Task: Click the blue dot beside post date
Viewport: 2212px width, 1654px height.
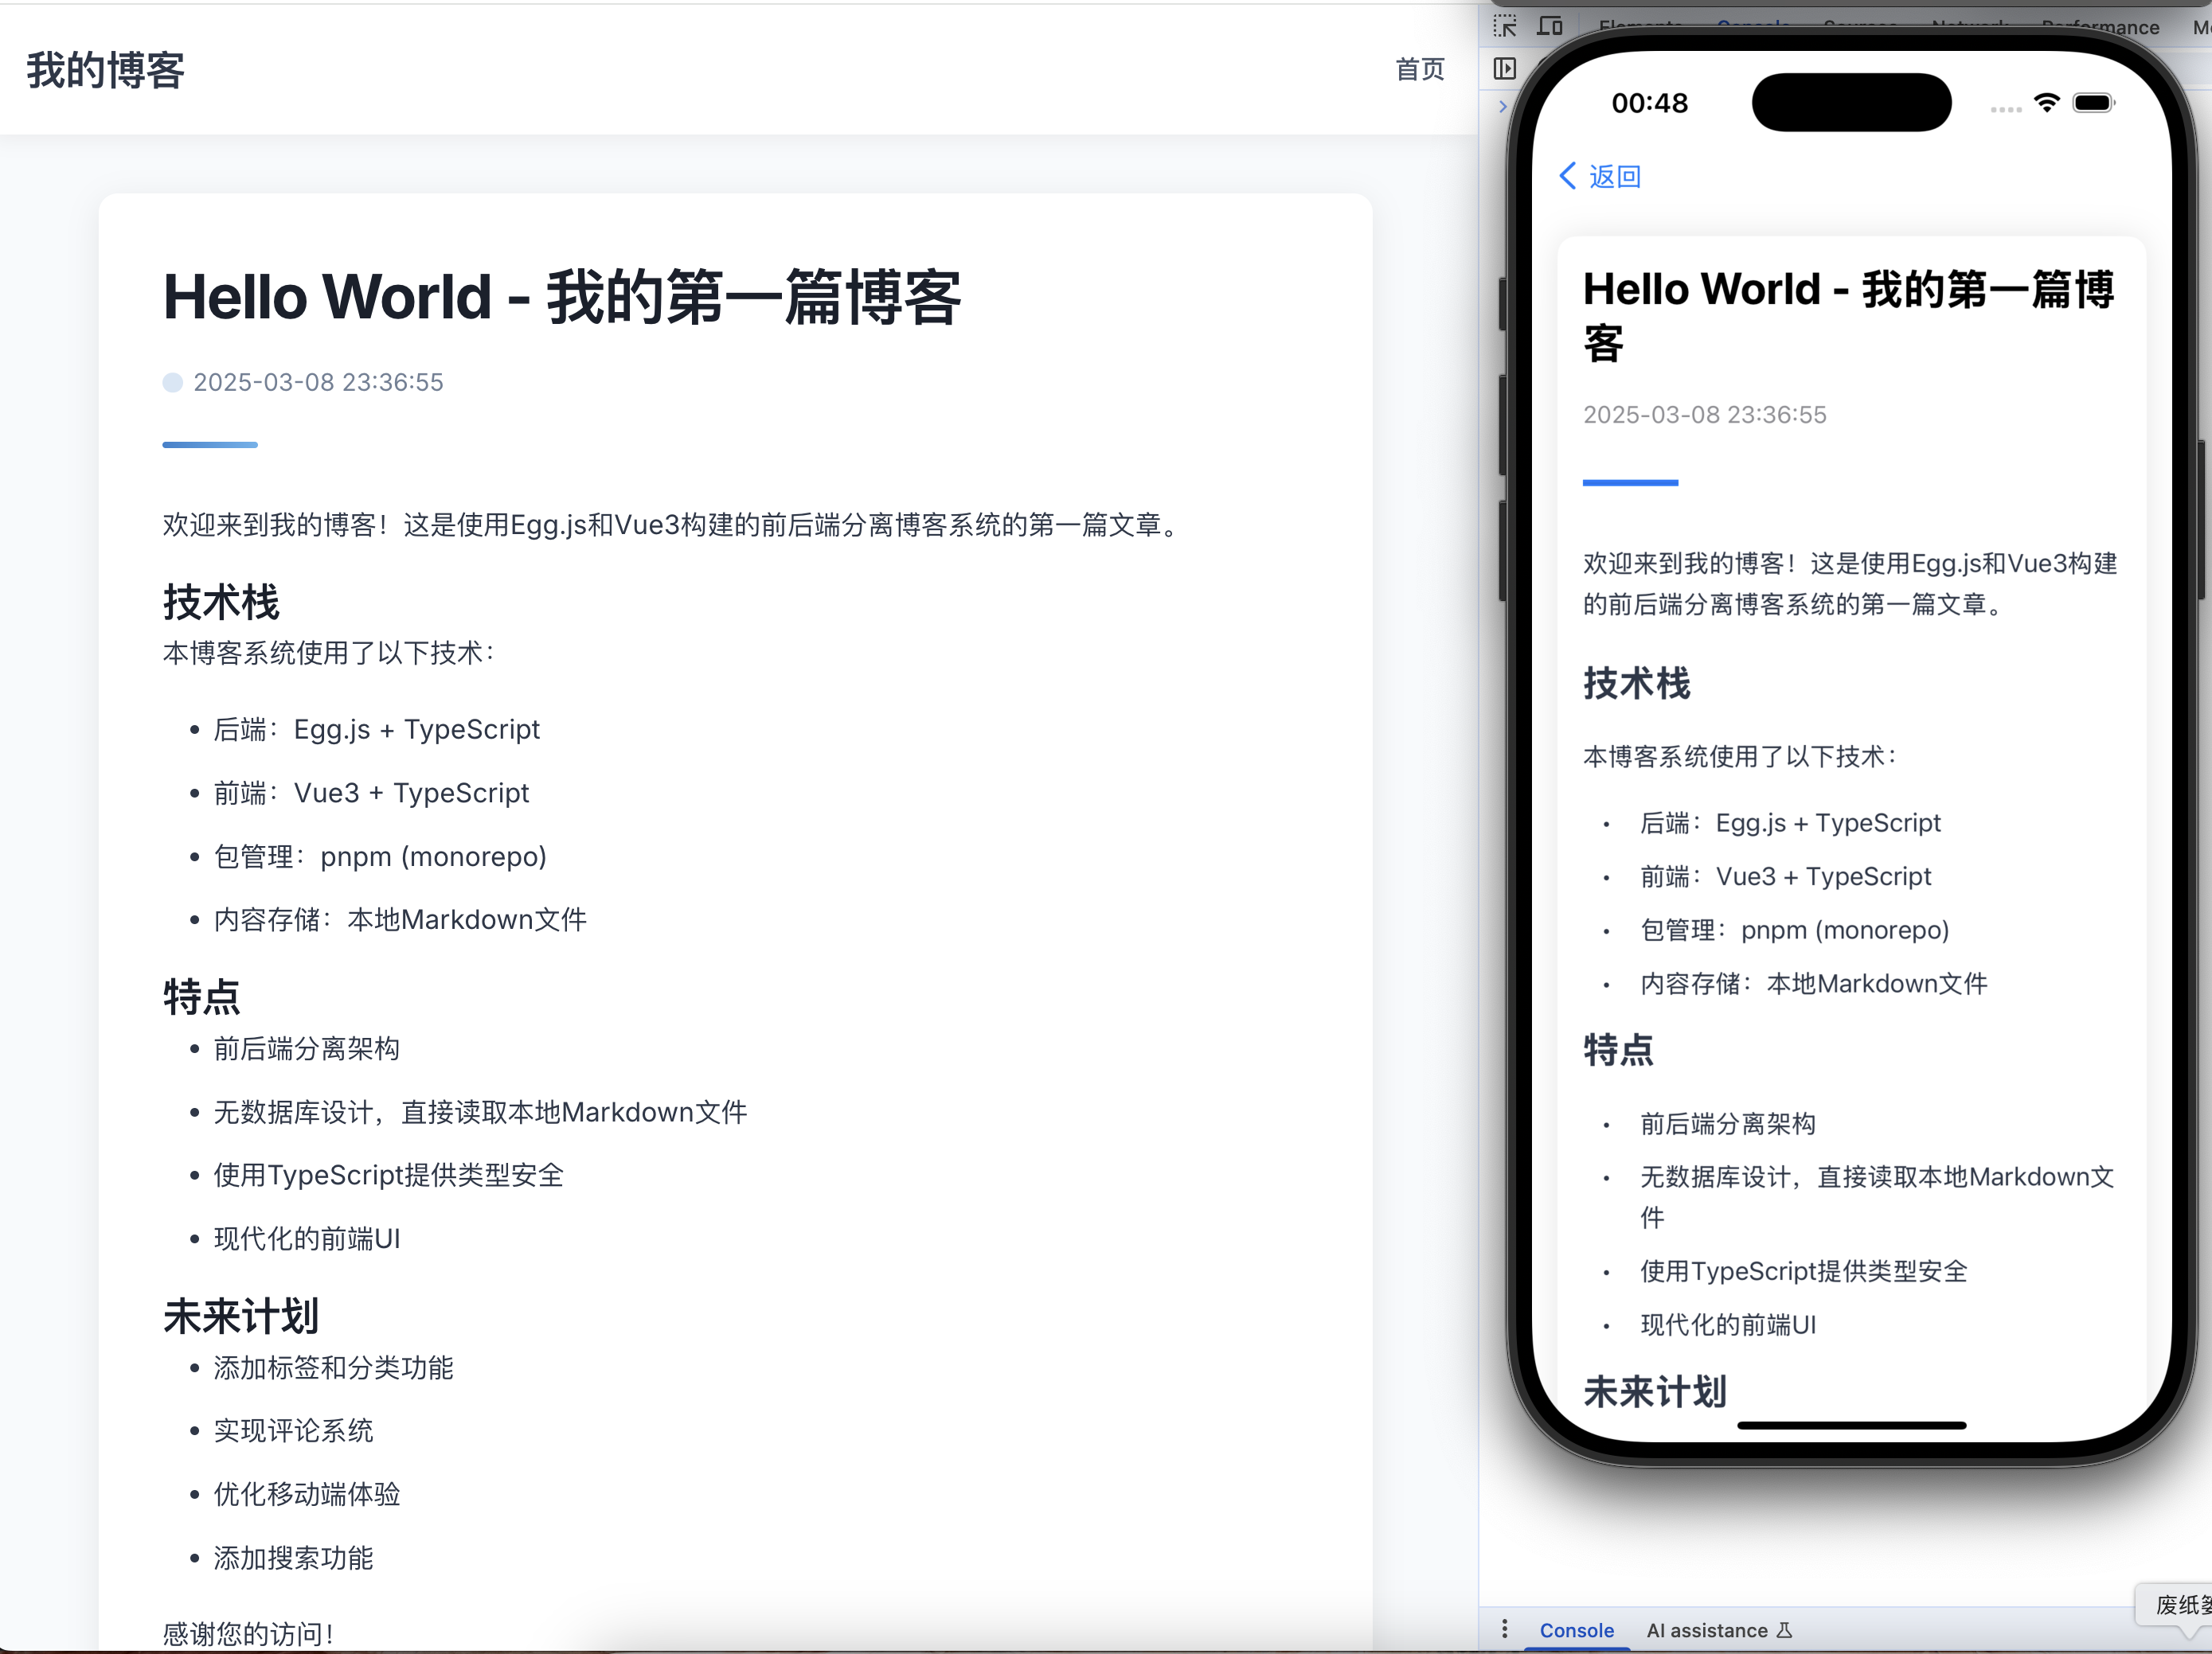Action: coord(173,383)
